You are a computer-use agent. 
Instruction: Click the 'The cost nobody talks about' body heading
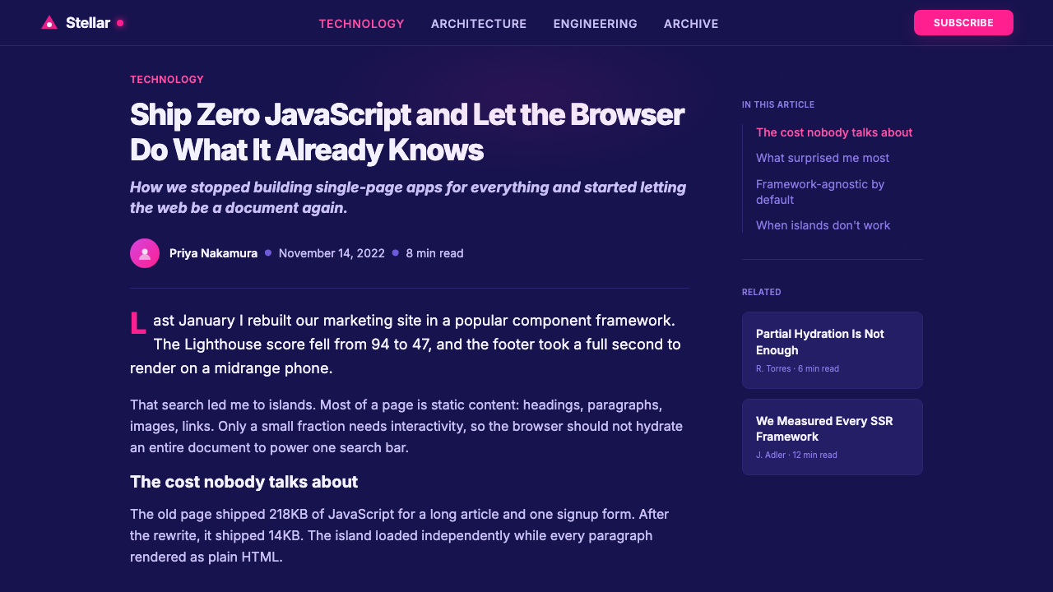[244, 482]
